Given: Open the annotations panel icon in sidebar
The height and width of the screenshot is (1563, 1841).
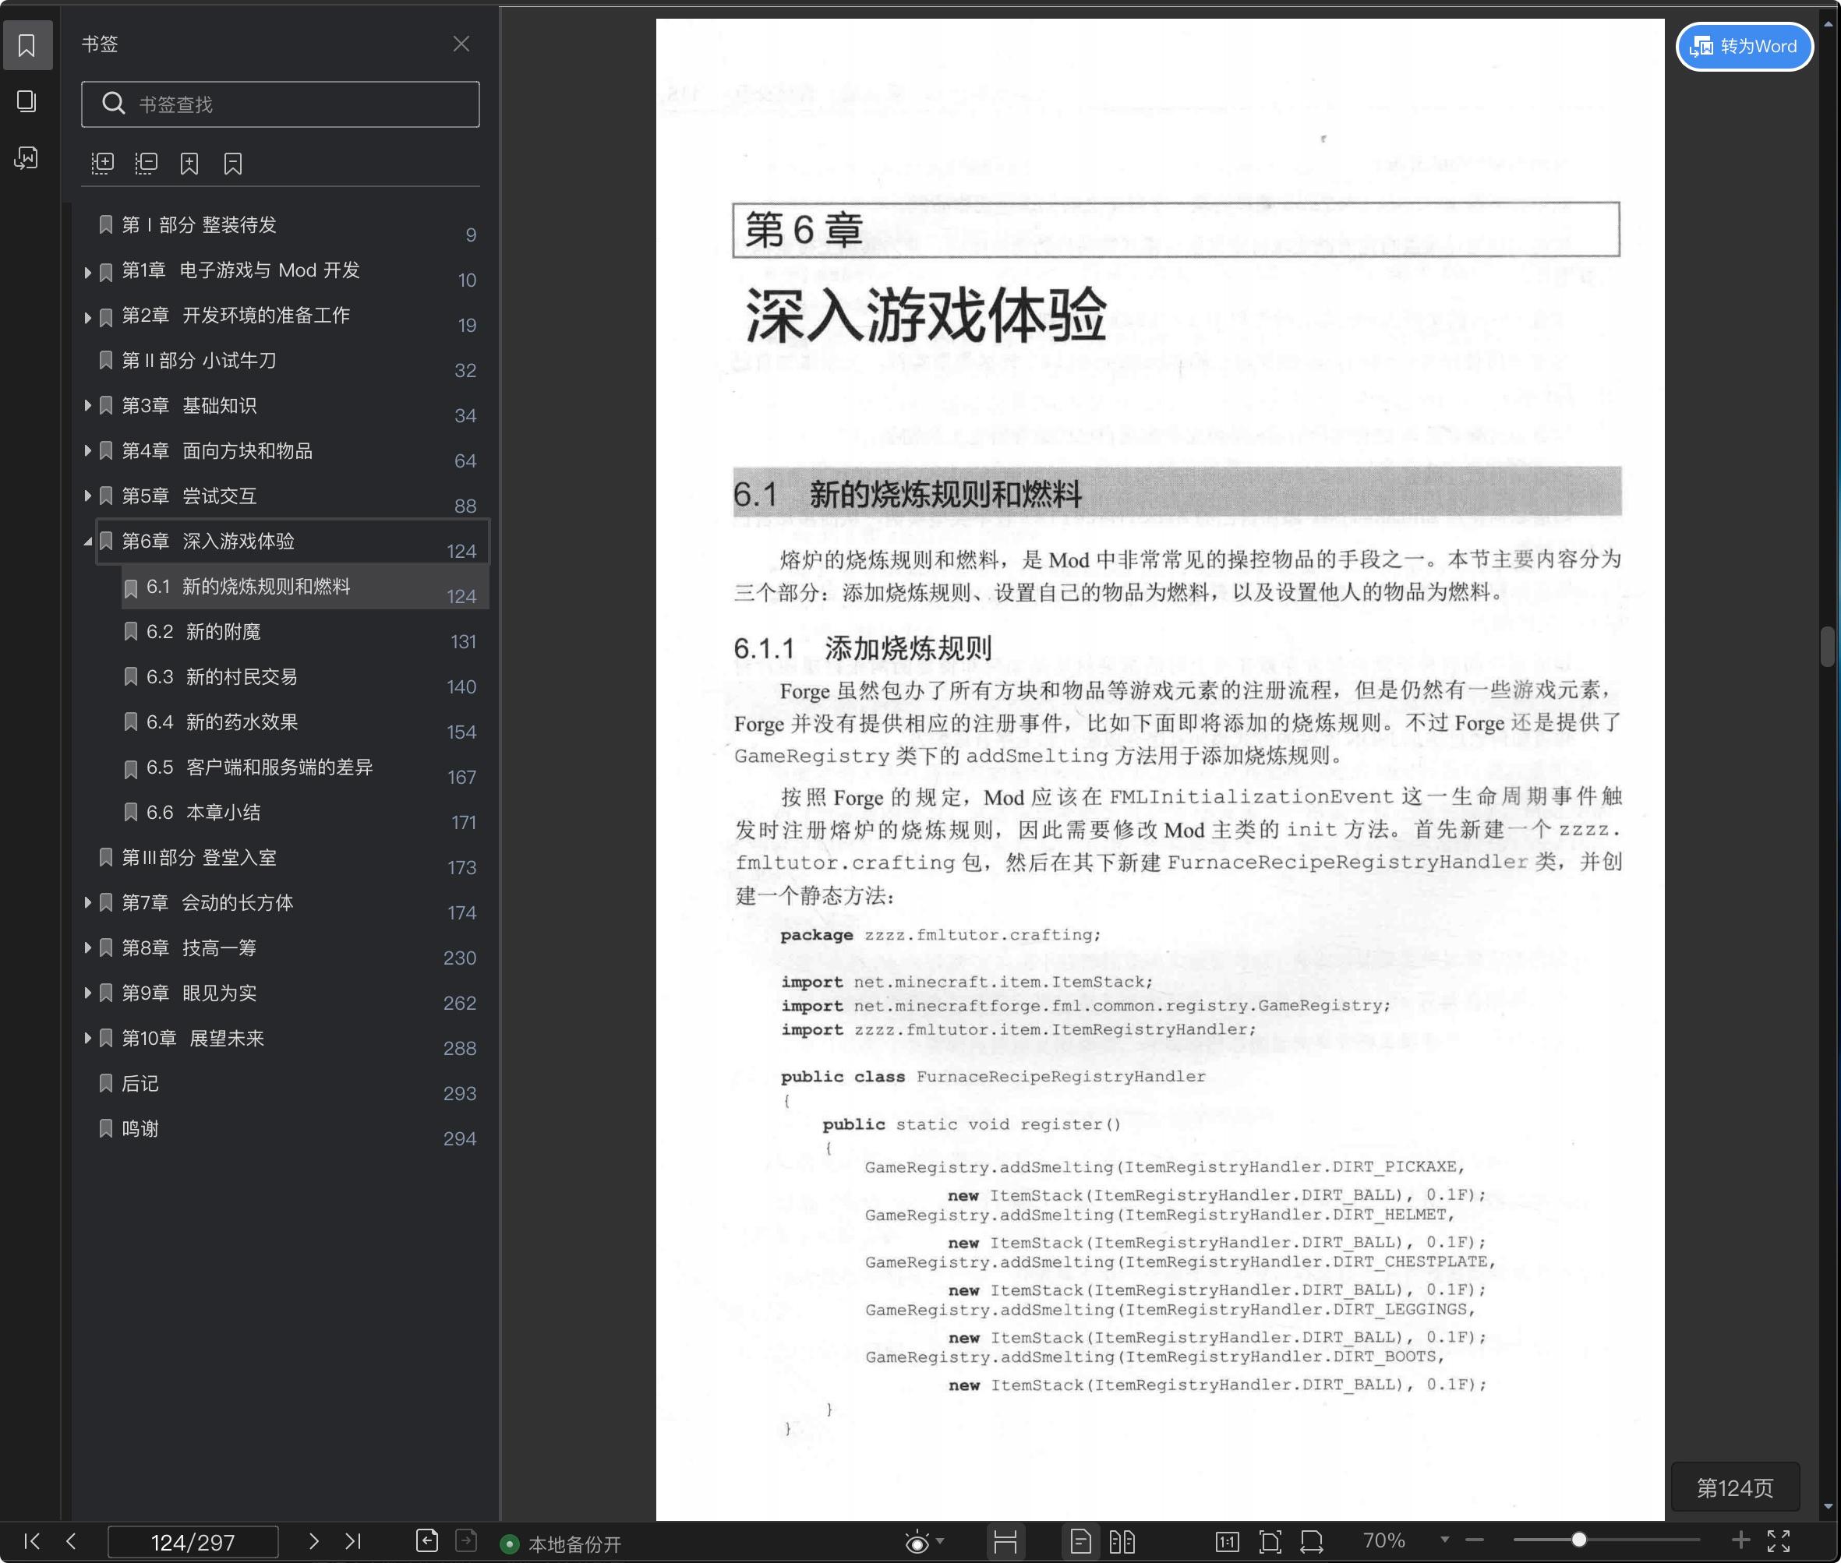Looking at the screenshot, I should pos(27,157).
